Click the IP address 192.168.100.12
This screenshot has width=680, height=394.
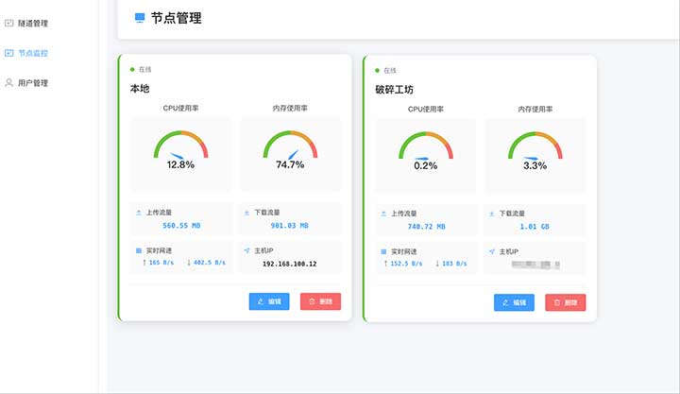tap(290, 264)
